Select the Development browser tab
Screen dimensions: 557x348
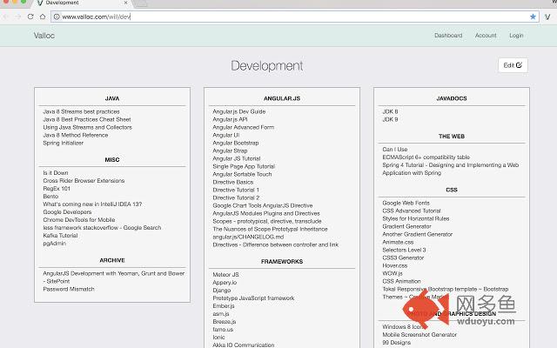coord(82,3)
